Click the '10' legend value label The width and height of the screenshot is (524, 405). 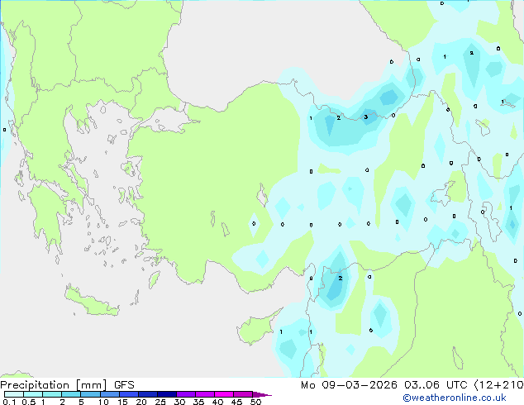(x=103, y=402)
